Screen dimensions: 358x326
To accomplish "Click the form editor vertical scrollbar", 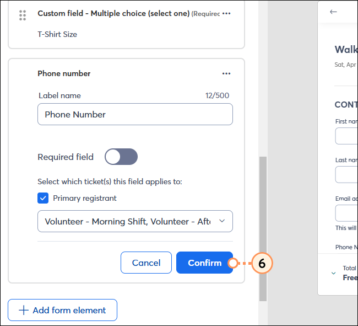I will pos(263,228).
